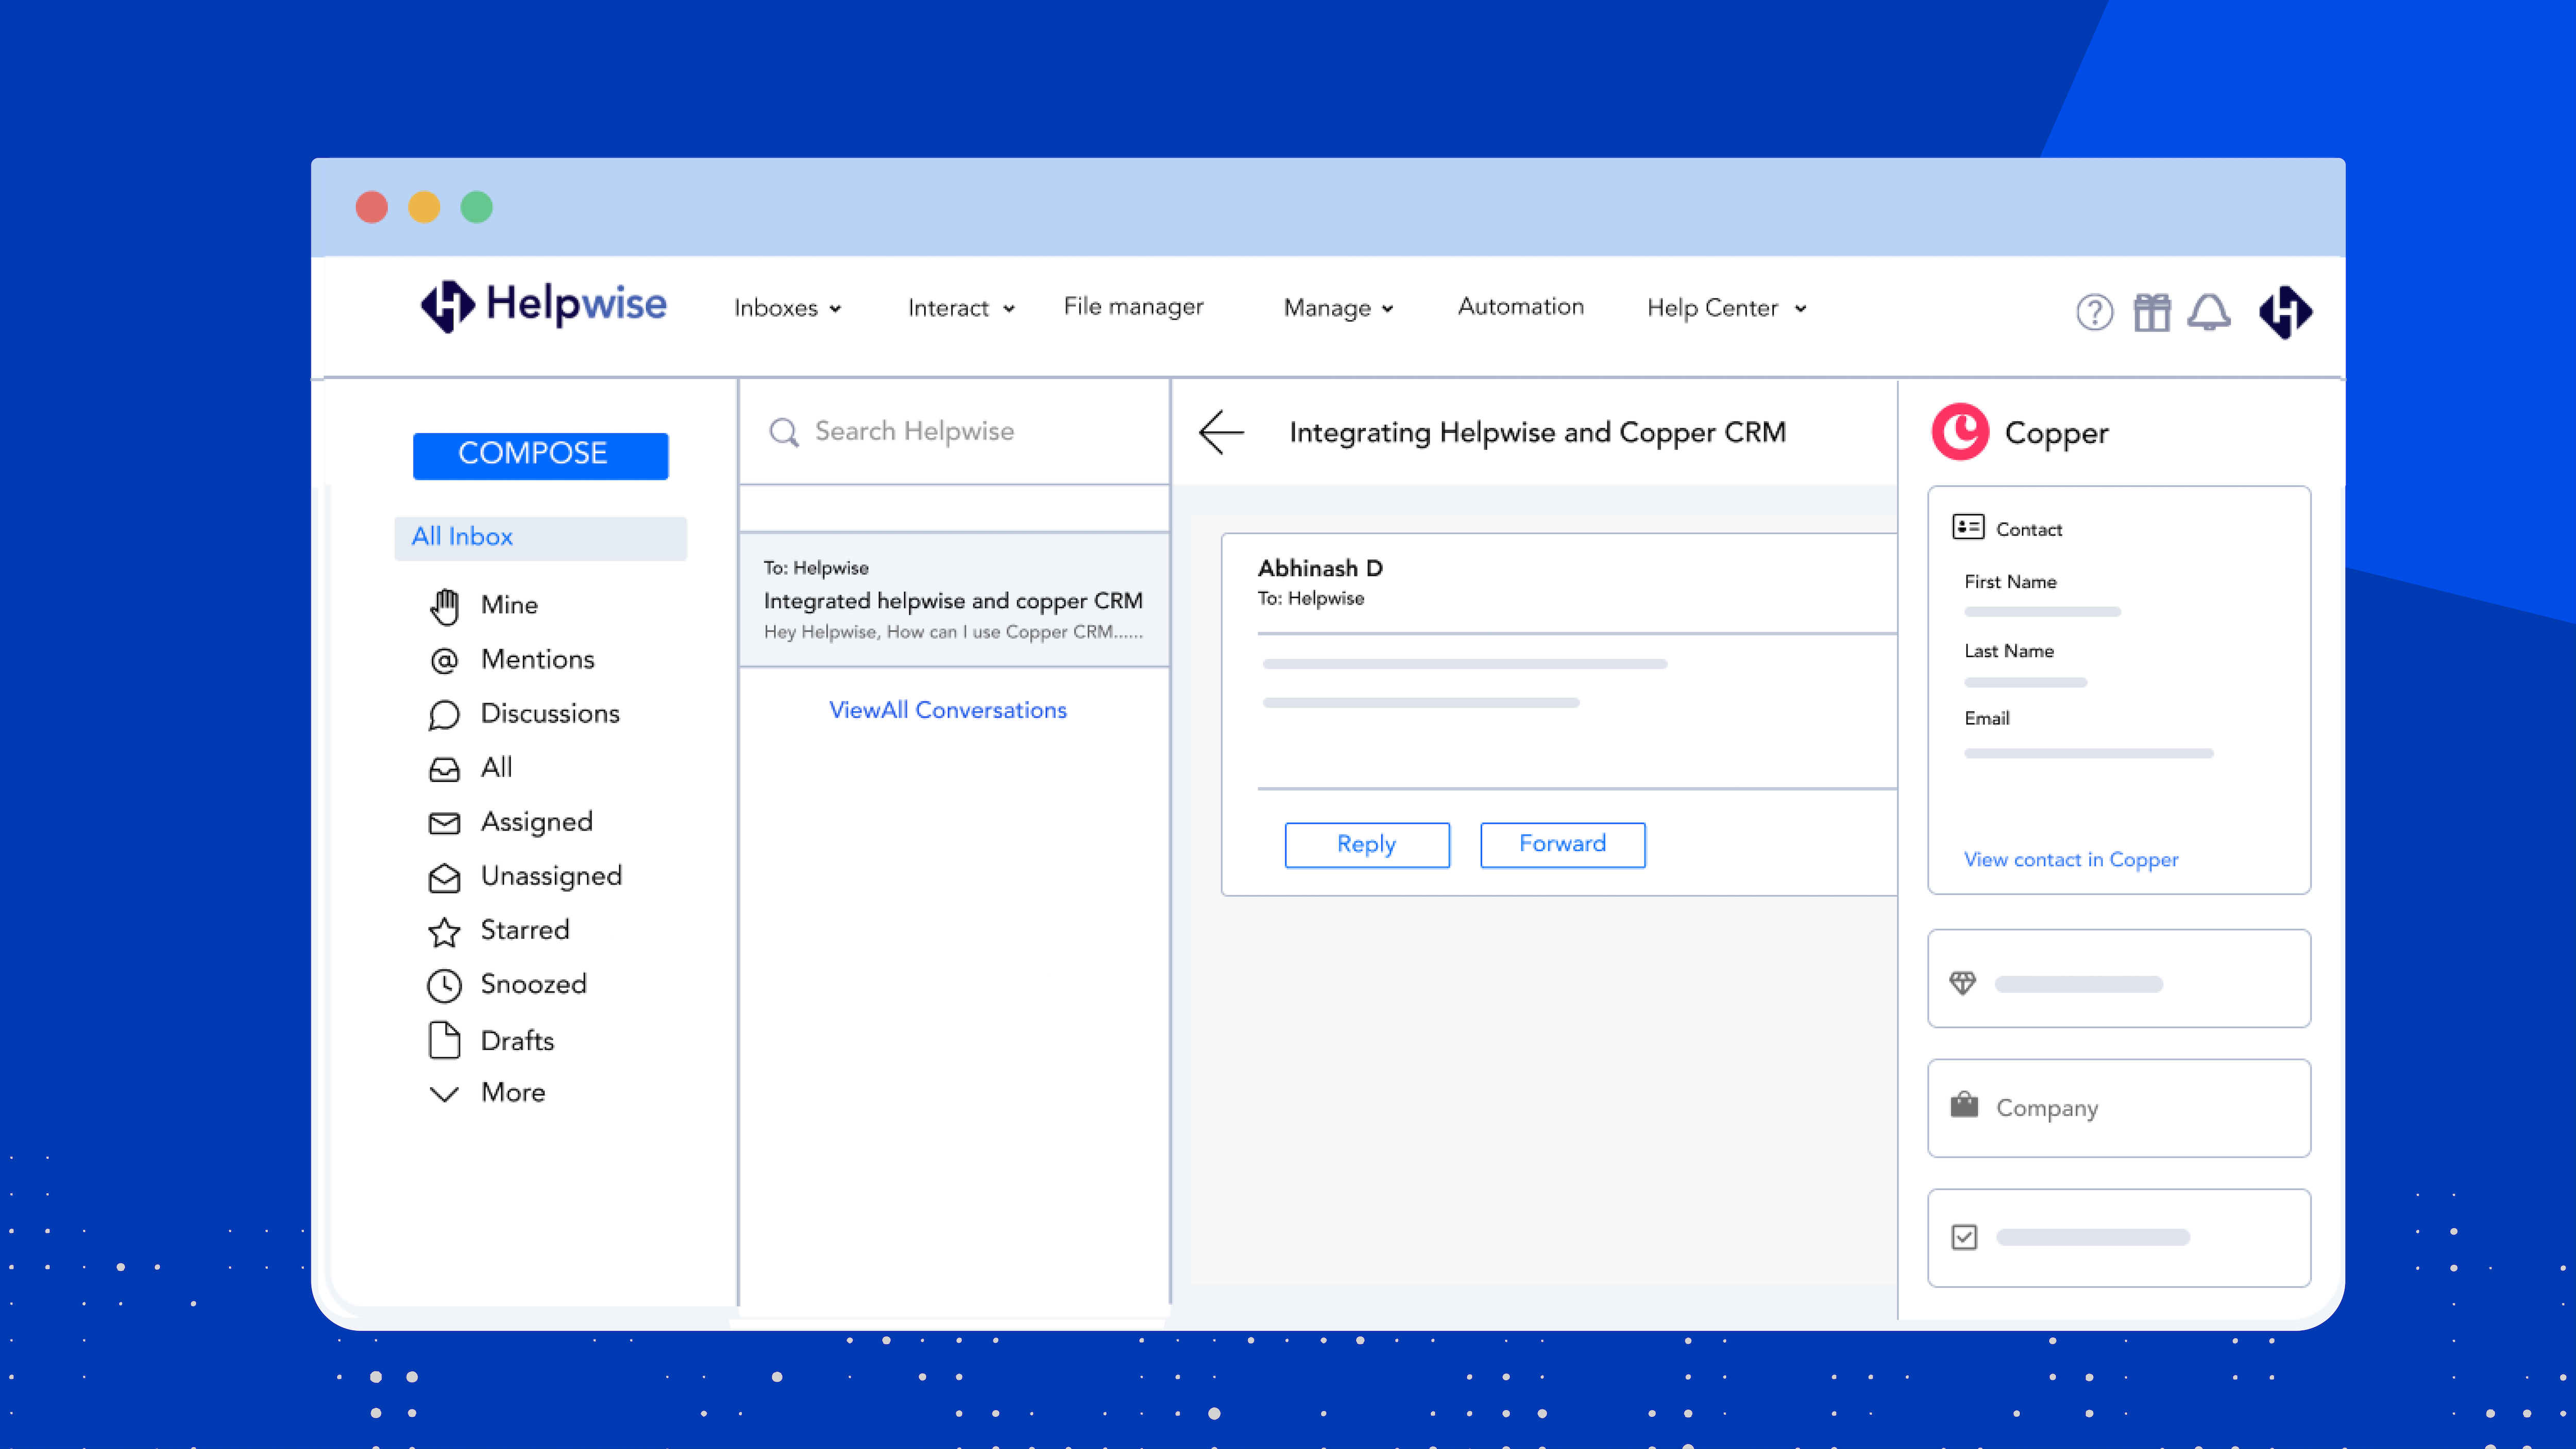This screenshot has width=2576, height=1449.
Task: Open the notifications bell icon
Action: [x=2209, y=312]
